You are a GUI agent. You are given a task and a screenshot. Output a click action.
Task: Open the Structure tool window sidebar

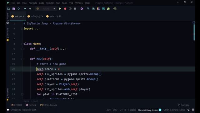(7, 34)
